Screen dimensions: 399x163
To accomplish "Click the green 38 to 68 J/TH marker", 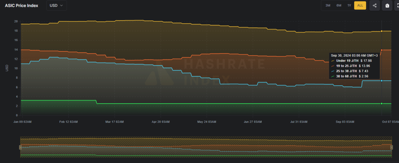I will point(382,103).
